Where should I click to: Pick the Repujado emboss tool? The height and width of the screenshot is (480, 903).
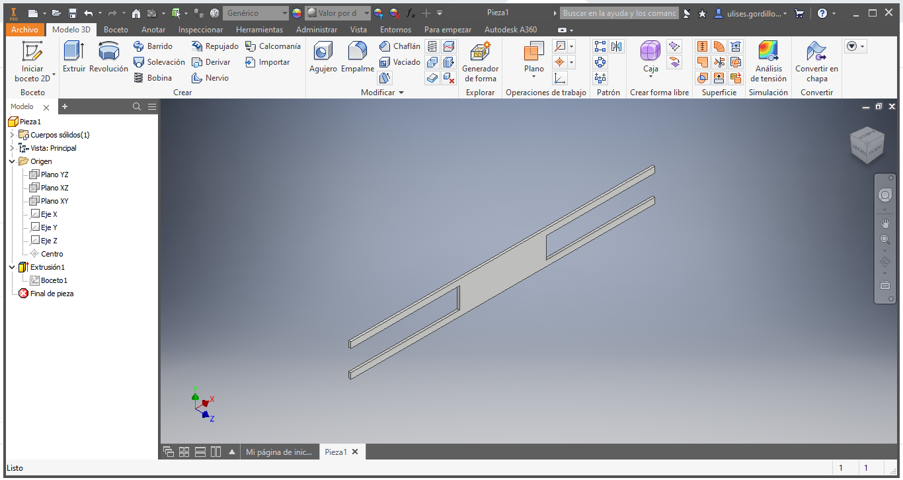[214, 46]
